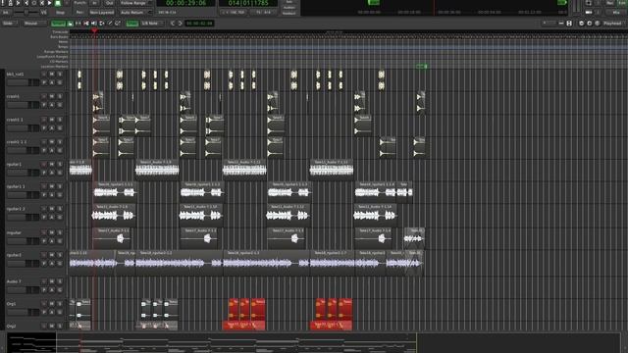Mute the Org1 track
The height and width of the screenshot is (353, 628).
[x=52, y=304]
